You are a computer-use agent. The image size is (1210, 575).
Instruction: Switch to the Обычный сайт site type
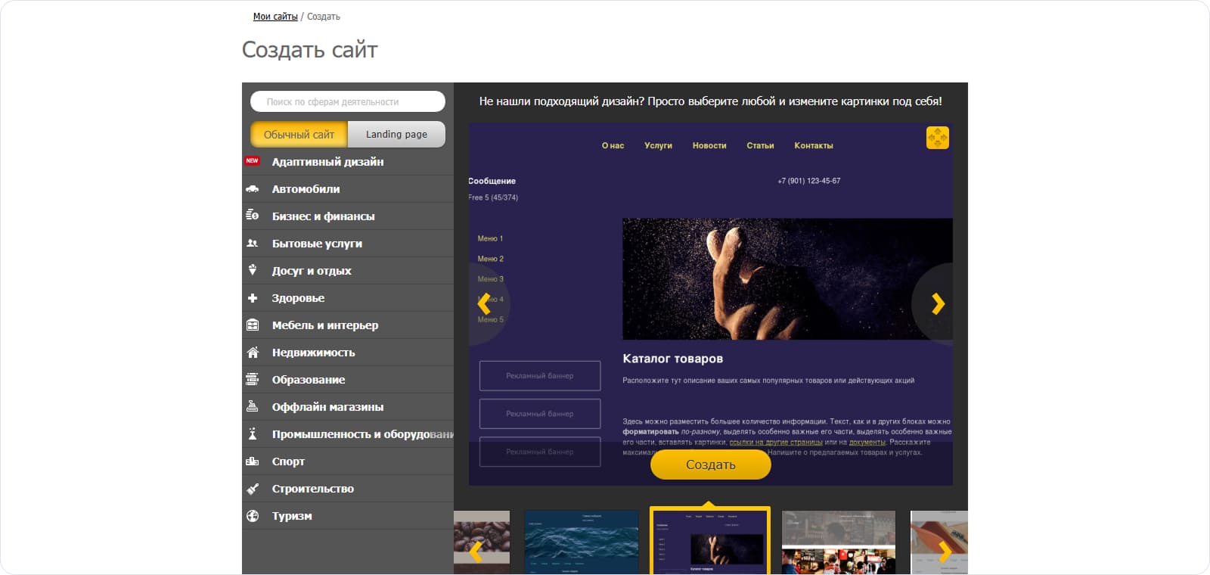299,135
